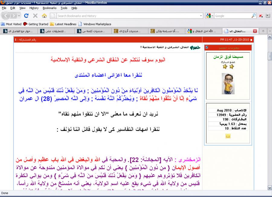The height and width of the screenshot is (197, 272).
Task: Click the Kaspersky icon right of search box
Action: (261, 16)
